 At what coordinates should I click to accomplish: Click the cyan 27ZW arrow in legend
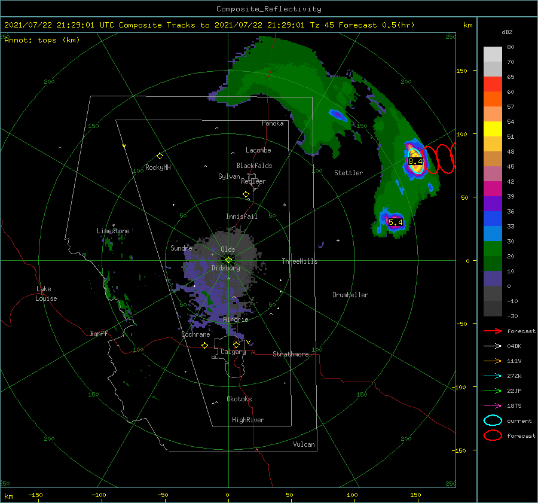[x=493, y=376]
